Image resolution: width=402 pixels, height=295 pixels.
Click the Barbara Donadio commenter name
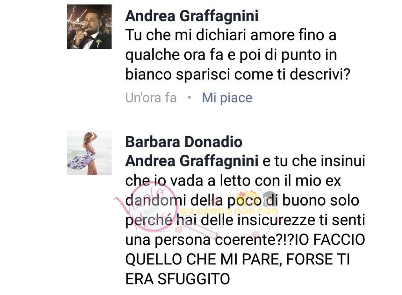point(184,142)
